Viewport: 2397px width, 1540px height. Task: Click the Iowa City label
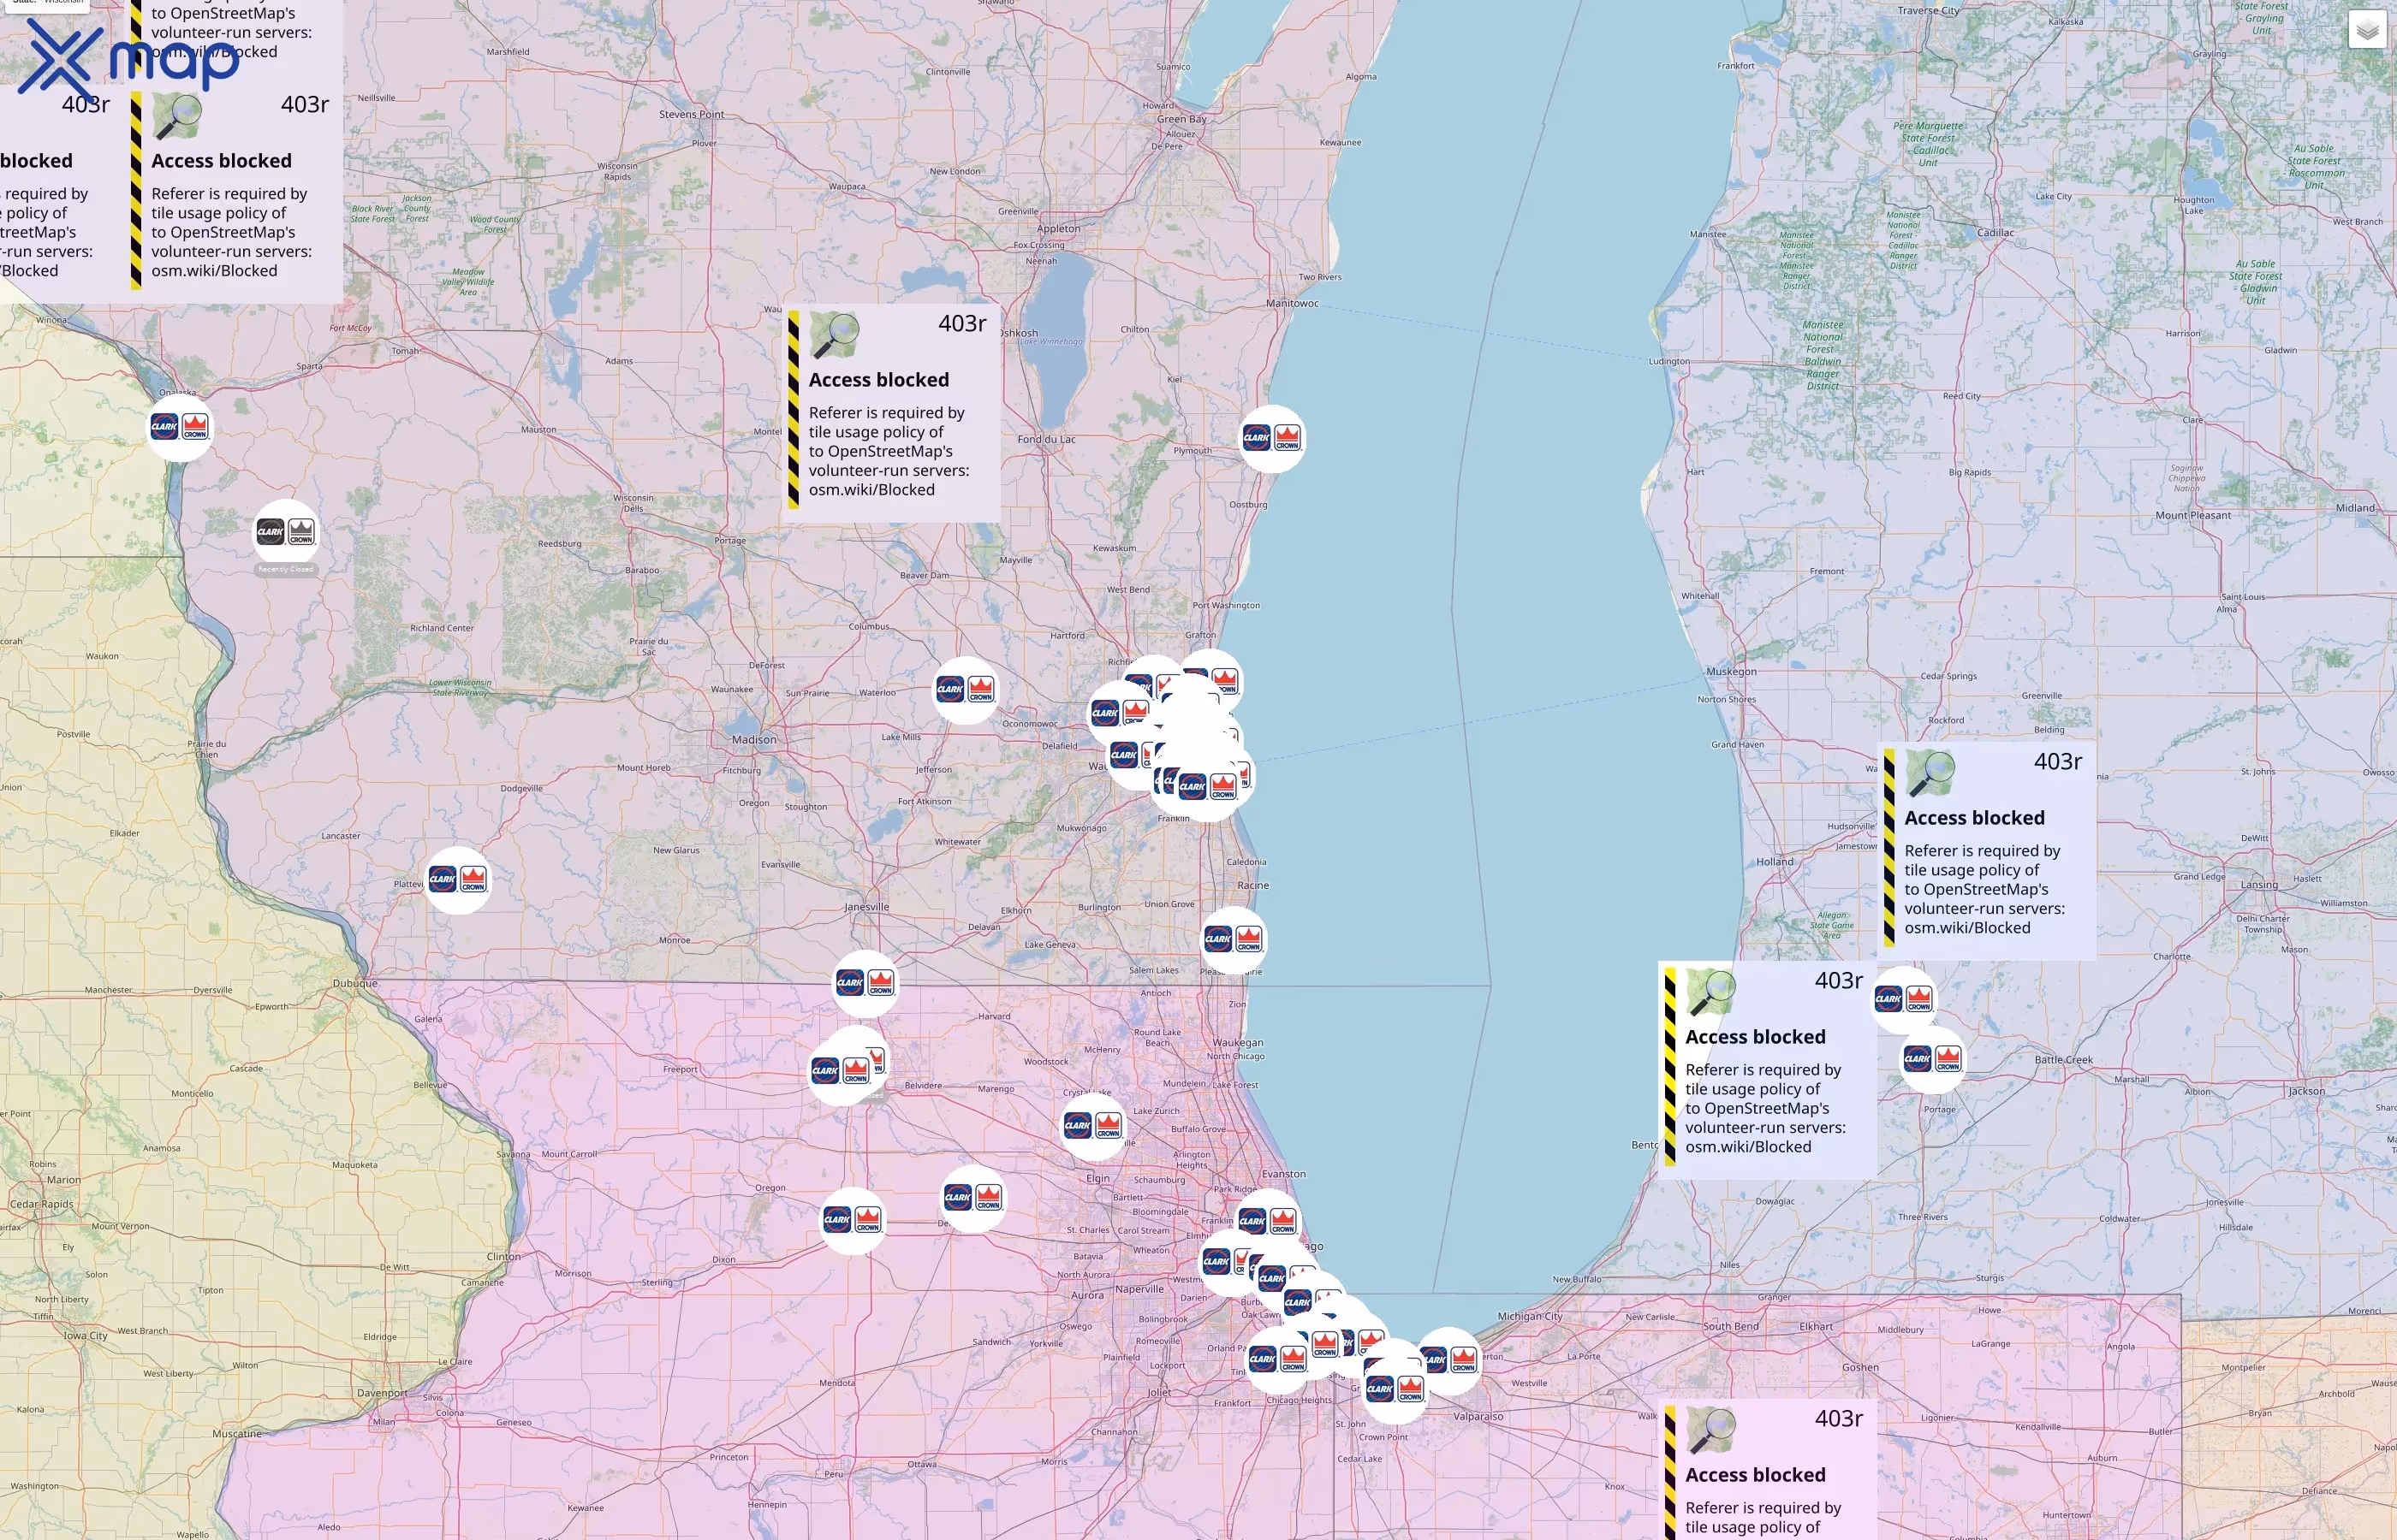[x=85, y=1336]
